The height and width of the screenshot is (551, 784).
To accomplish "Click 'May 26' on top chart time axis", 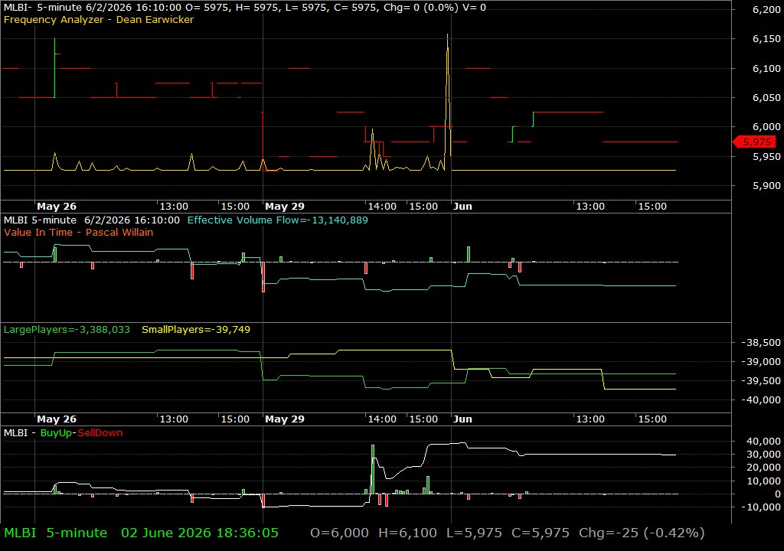I will pos(57,207).
